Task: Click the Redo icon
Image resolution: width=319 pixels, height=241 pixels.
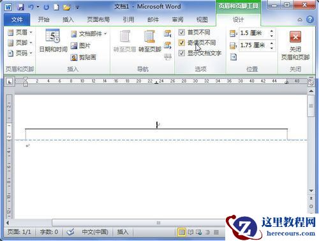Action: (46, 7)
